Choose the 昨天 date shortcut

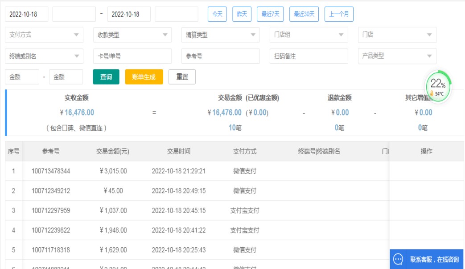click(x=242, y=14)
